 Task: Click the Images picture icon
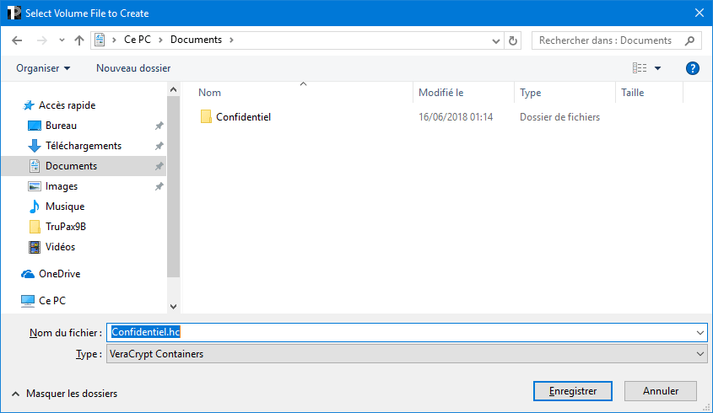pyautogui.click(x=34, y=186)
